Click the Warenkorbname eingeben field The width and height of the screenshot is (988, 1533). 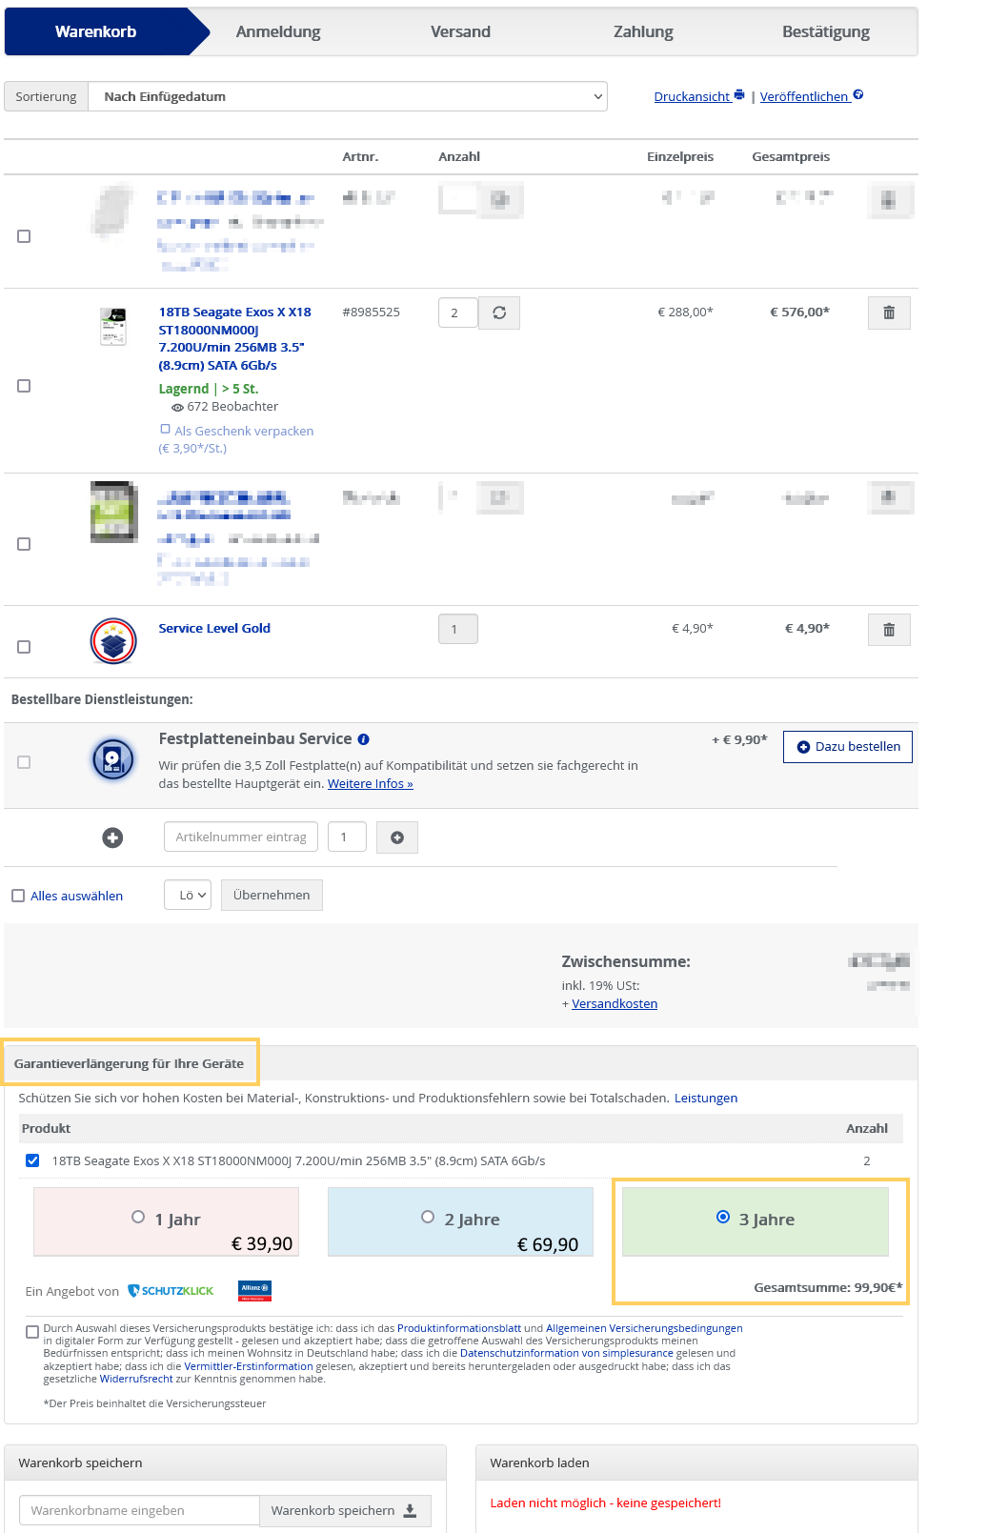[x=139, y=1511]
